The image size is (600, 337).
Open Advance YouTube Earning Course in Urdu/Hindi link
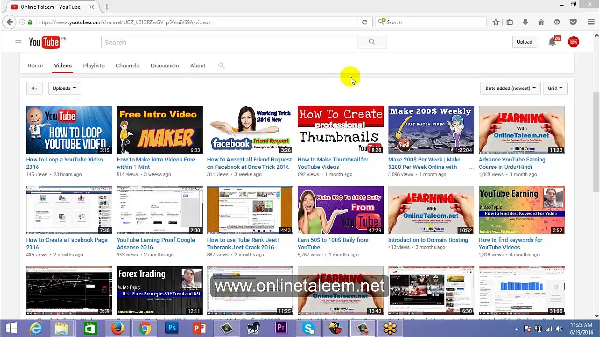point(512,163)
